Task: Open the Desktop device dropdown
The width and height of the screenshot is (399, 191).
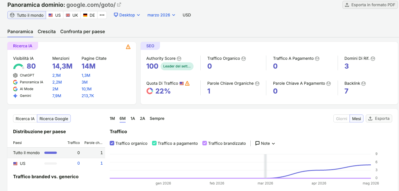Action: tap(127, 15)
